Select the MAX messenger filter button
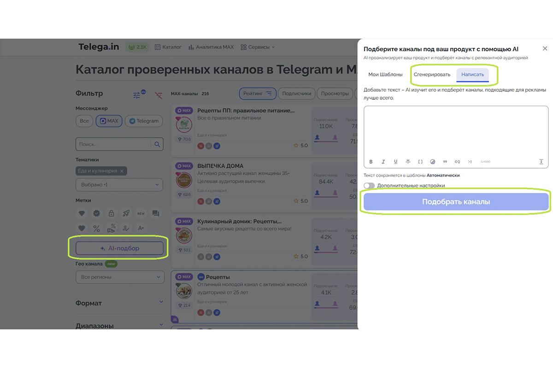Image resolution: width=553 pixels, height=368 pixels. (x=109, y=121)
